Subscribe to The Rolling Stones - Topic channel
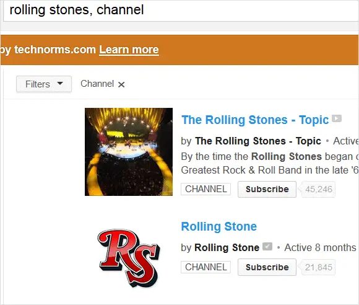This screenshot has width=359, height=305. pyautogui.click(x=267, y=189)
